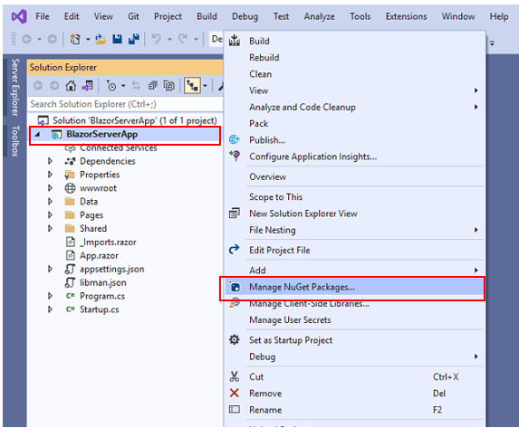Expand the Data folder
519x428 pixels.
click(x=50, y=202)
